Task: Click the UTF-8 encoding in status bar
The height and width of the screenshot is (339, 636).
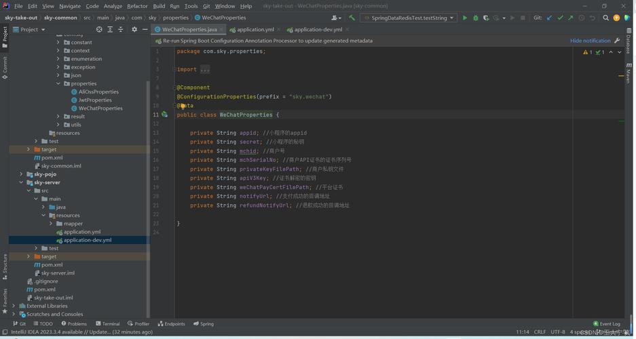Action: click(x=558, y=332)
